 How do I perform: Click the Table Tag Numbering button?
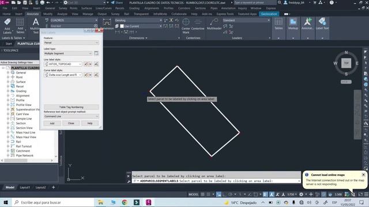coord(71,107)
